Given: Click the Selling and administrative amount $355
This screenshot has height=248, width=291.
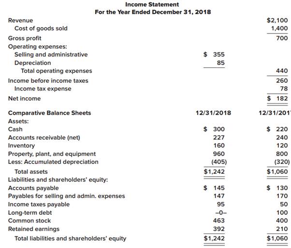Looking at the screenshot, I should point(214,54).
